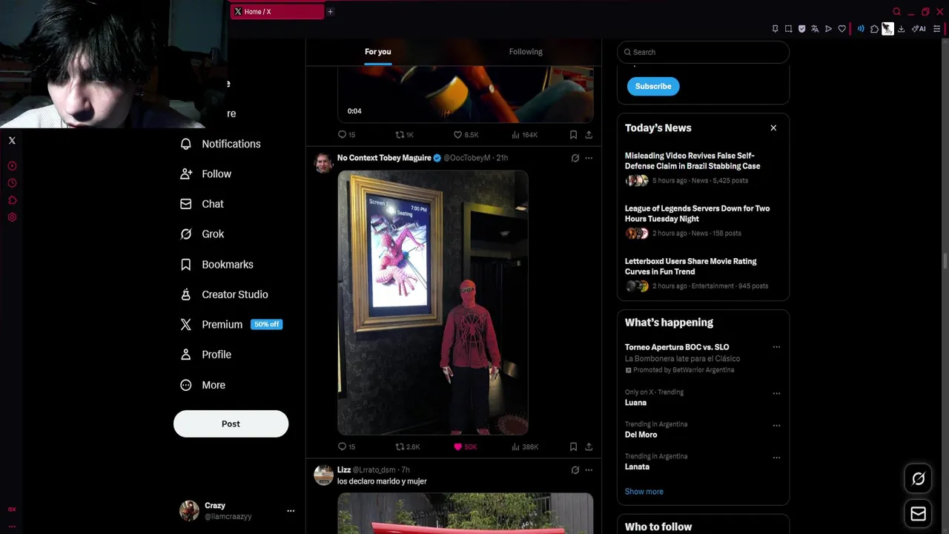949x534 pixels.
Task: Bookmark the video post
Action: tap(573, 134)
